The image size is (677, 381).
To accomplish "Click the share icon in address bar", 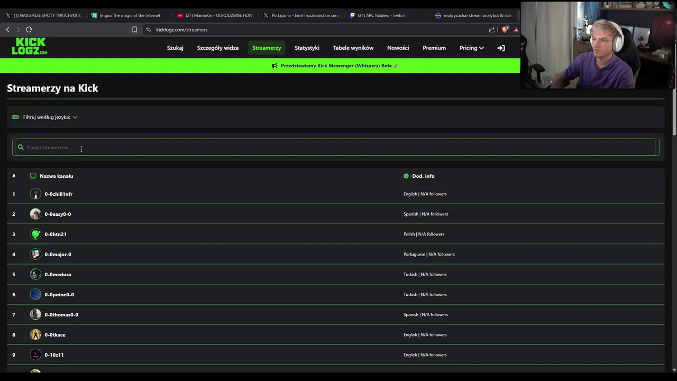I will [492, 30].
